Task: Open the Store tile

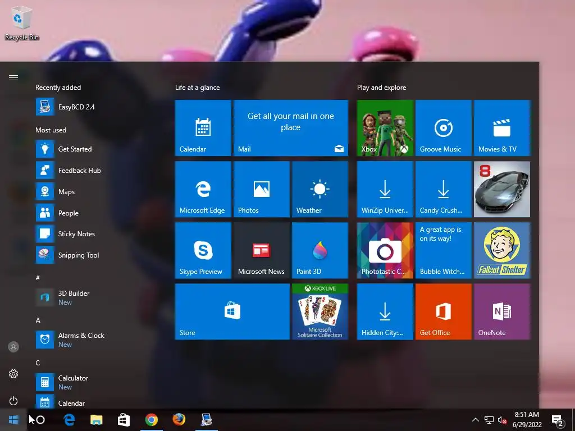Action: coord(232,311)
